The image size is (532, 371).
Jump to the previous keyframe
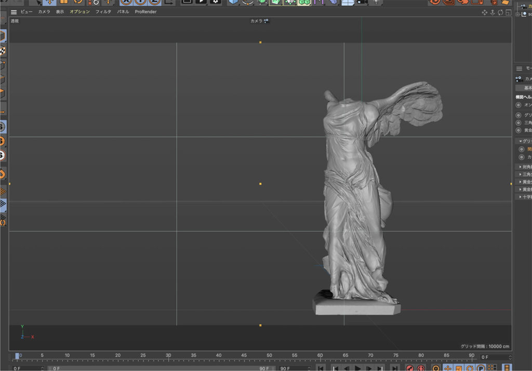click(335, 368)
